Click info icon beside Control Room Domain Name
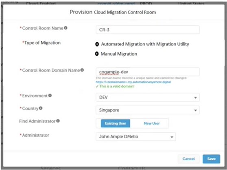The image size is (227, 170). 82,70
